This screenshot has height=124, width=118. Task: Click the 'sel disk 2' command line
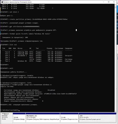[x=10, y=12]
